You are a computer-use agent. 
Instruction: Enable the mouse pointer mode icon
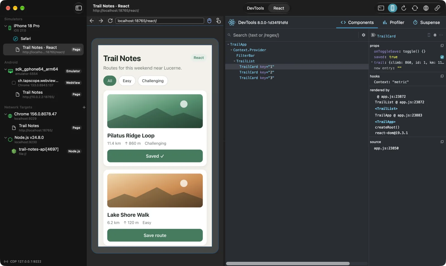(x=209, y=21)
